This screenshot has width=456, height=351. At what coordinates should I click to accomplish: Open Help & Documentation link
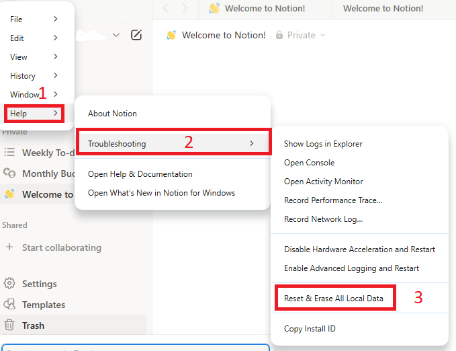tap(140, 174)
